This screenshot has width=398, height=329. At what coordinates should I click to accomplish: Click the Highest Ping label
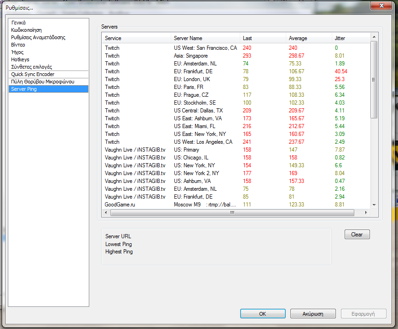tap(119, 252)
